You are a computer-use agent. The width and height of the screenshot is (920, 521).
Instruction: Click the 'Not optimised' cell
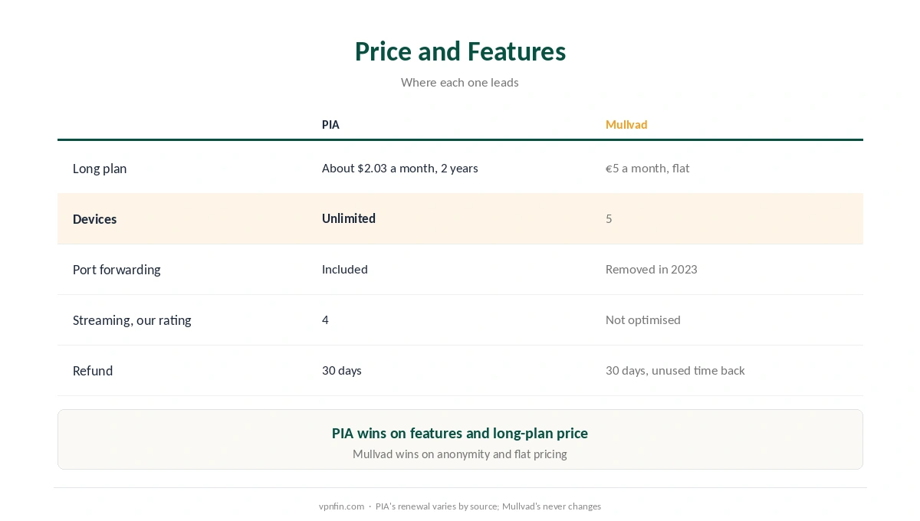643,320
